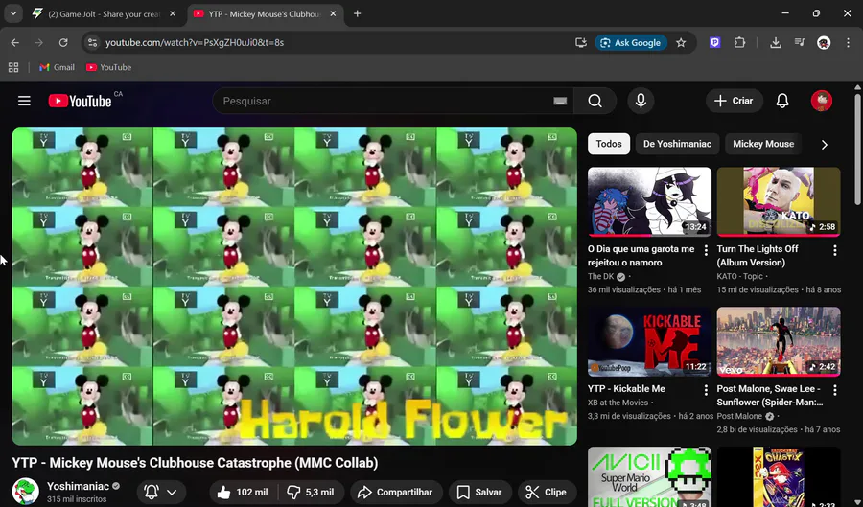This screenshot has height=507, width=863.
Task: Open XB at the Movies channel
Action: pyautogui.click(x=618, y=403)
